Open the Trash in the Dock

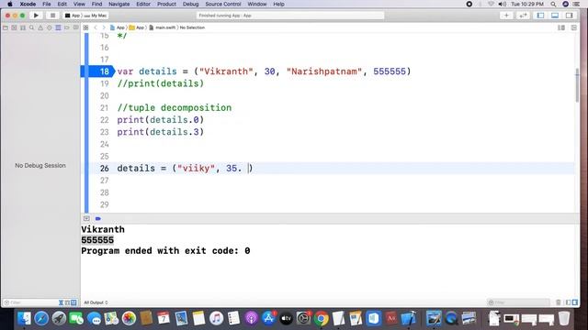pos(564,318)
